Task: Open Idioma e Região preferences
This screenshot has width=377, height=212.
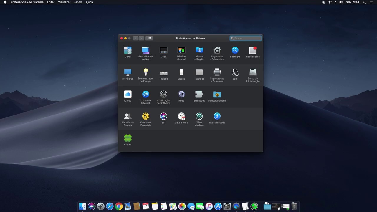Action: click(199, 53)
